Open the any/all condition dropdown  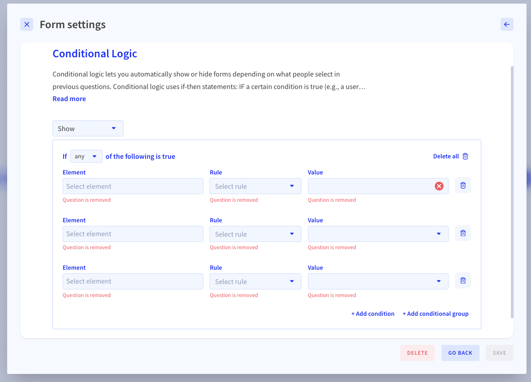point(86,156)
